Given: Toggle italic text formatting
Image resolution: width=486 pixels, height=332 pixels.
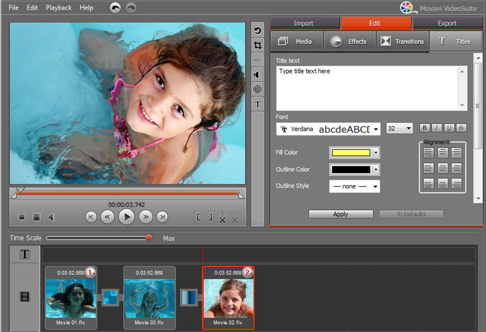Looking at the screenshot, I should 437,127.
